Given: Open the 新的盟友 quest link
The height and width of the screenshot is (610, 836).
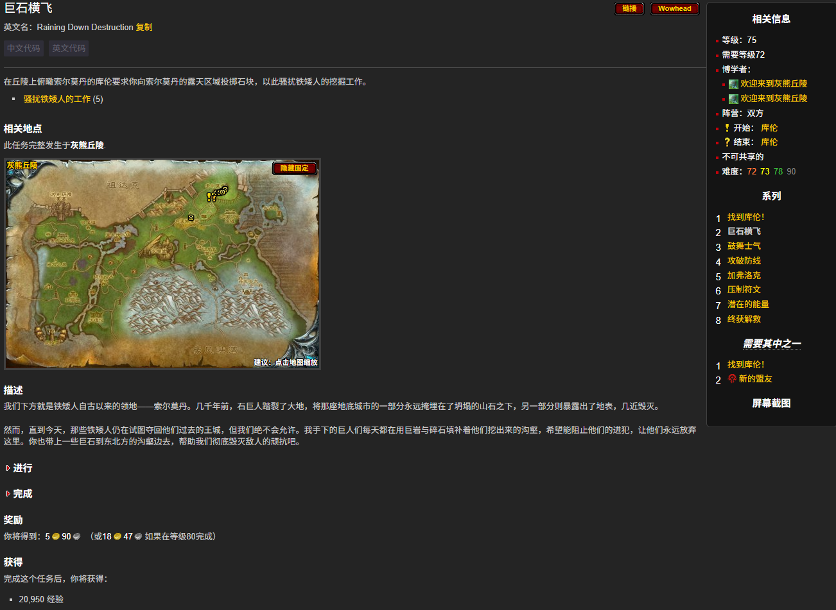Looking at the screenshot, I should pyautogui.click(x=755, y=378).
